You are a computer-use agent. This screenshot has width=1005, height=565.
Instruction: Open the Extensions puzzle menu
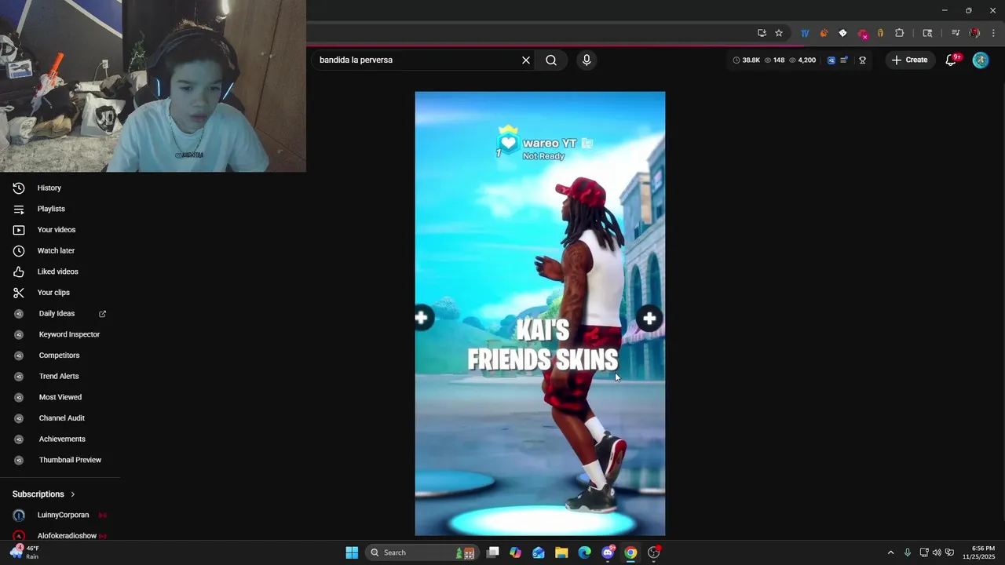pos(900,33)
